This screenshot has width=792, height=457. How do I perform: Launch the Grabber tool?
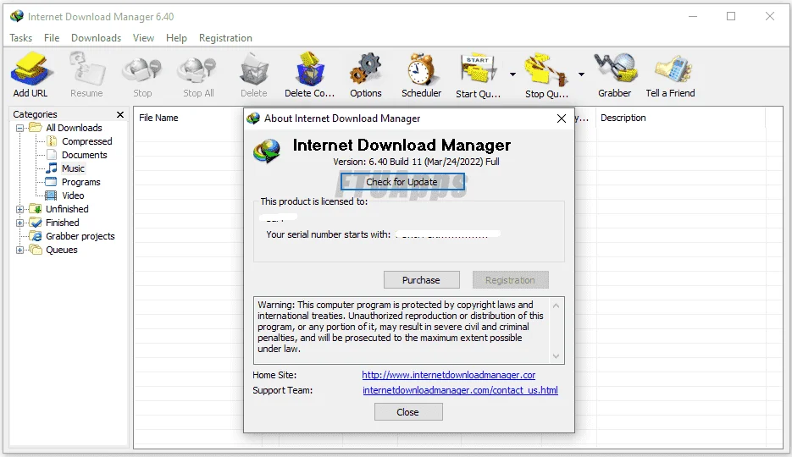click(x=615, y=69)
